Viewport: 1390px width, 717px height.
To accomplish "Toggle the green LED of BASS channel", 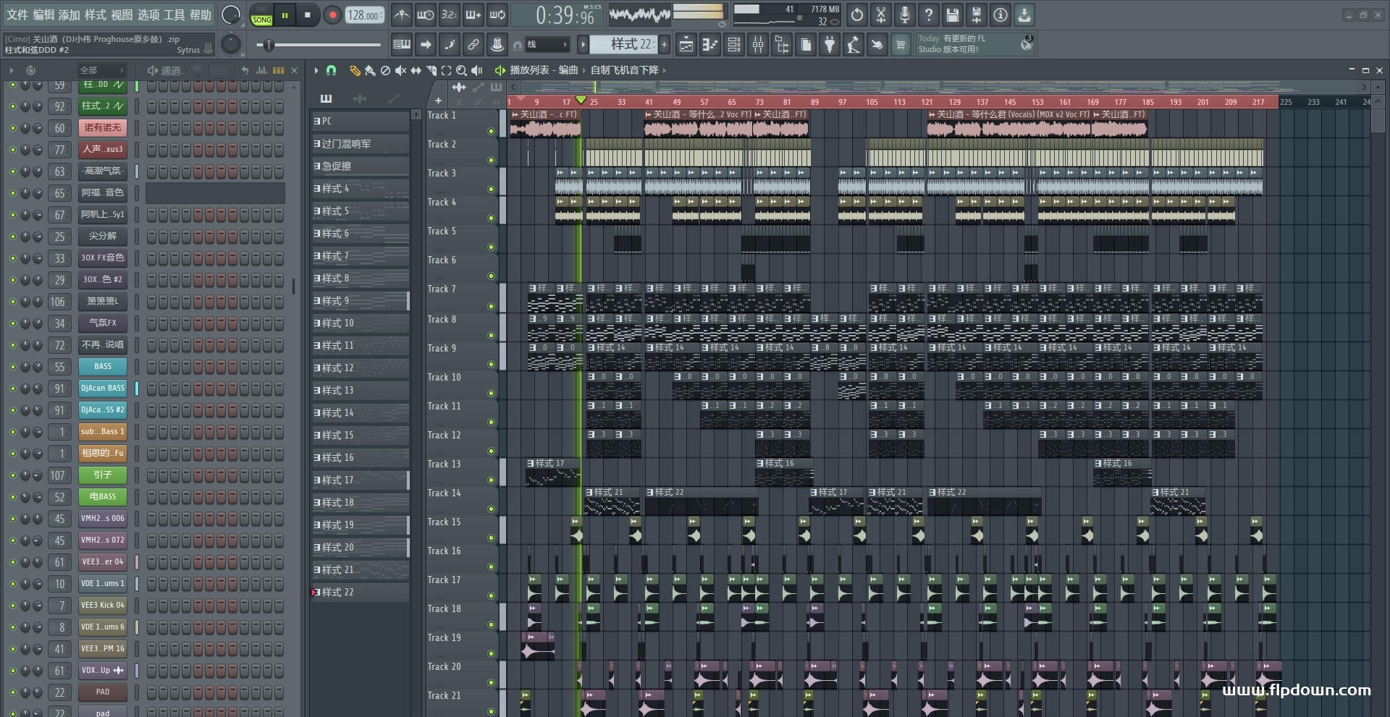I will click(x=12, y=367).
